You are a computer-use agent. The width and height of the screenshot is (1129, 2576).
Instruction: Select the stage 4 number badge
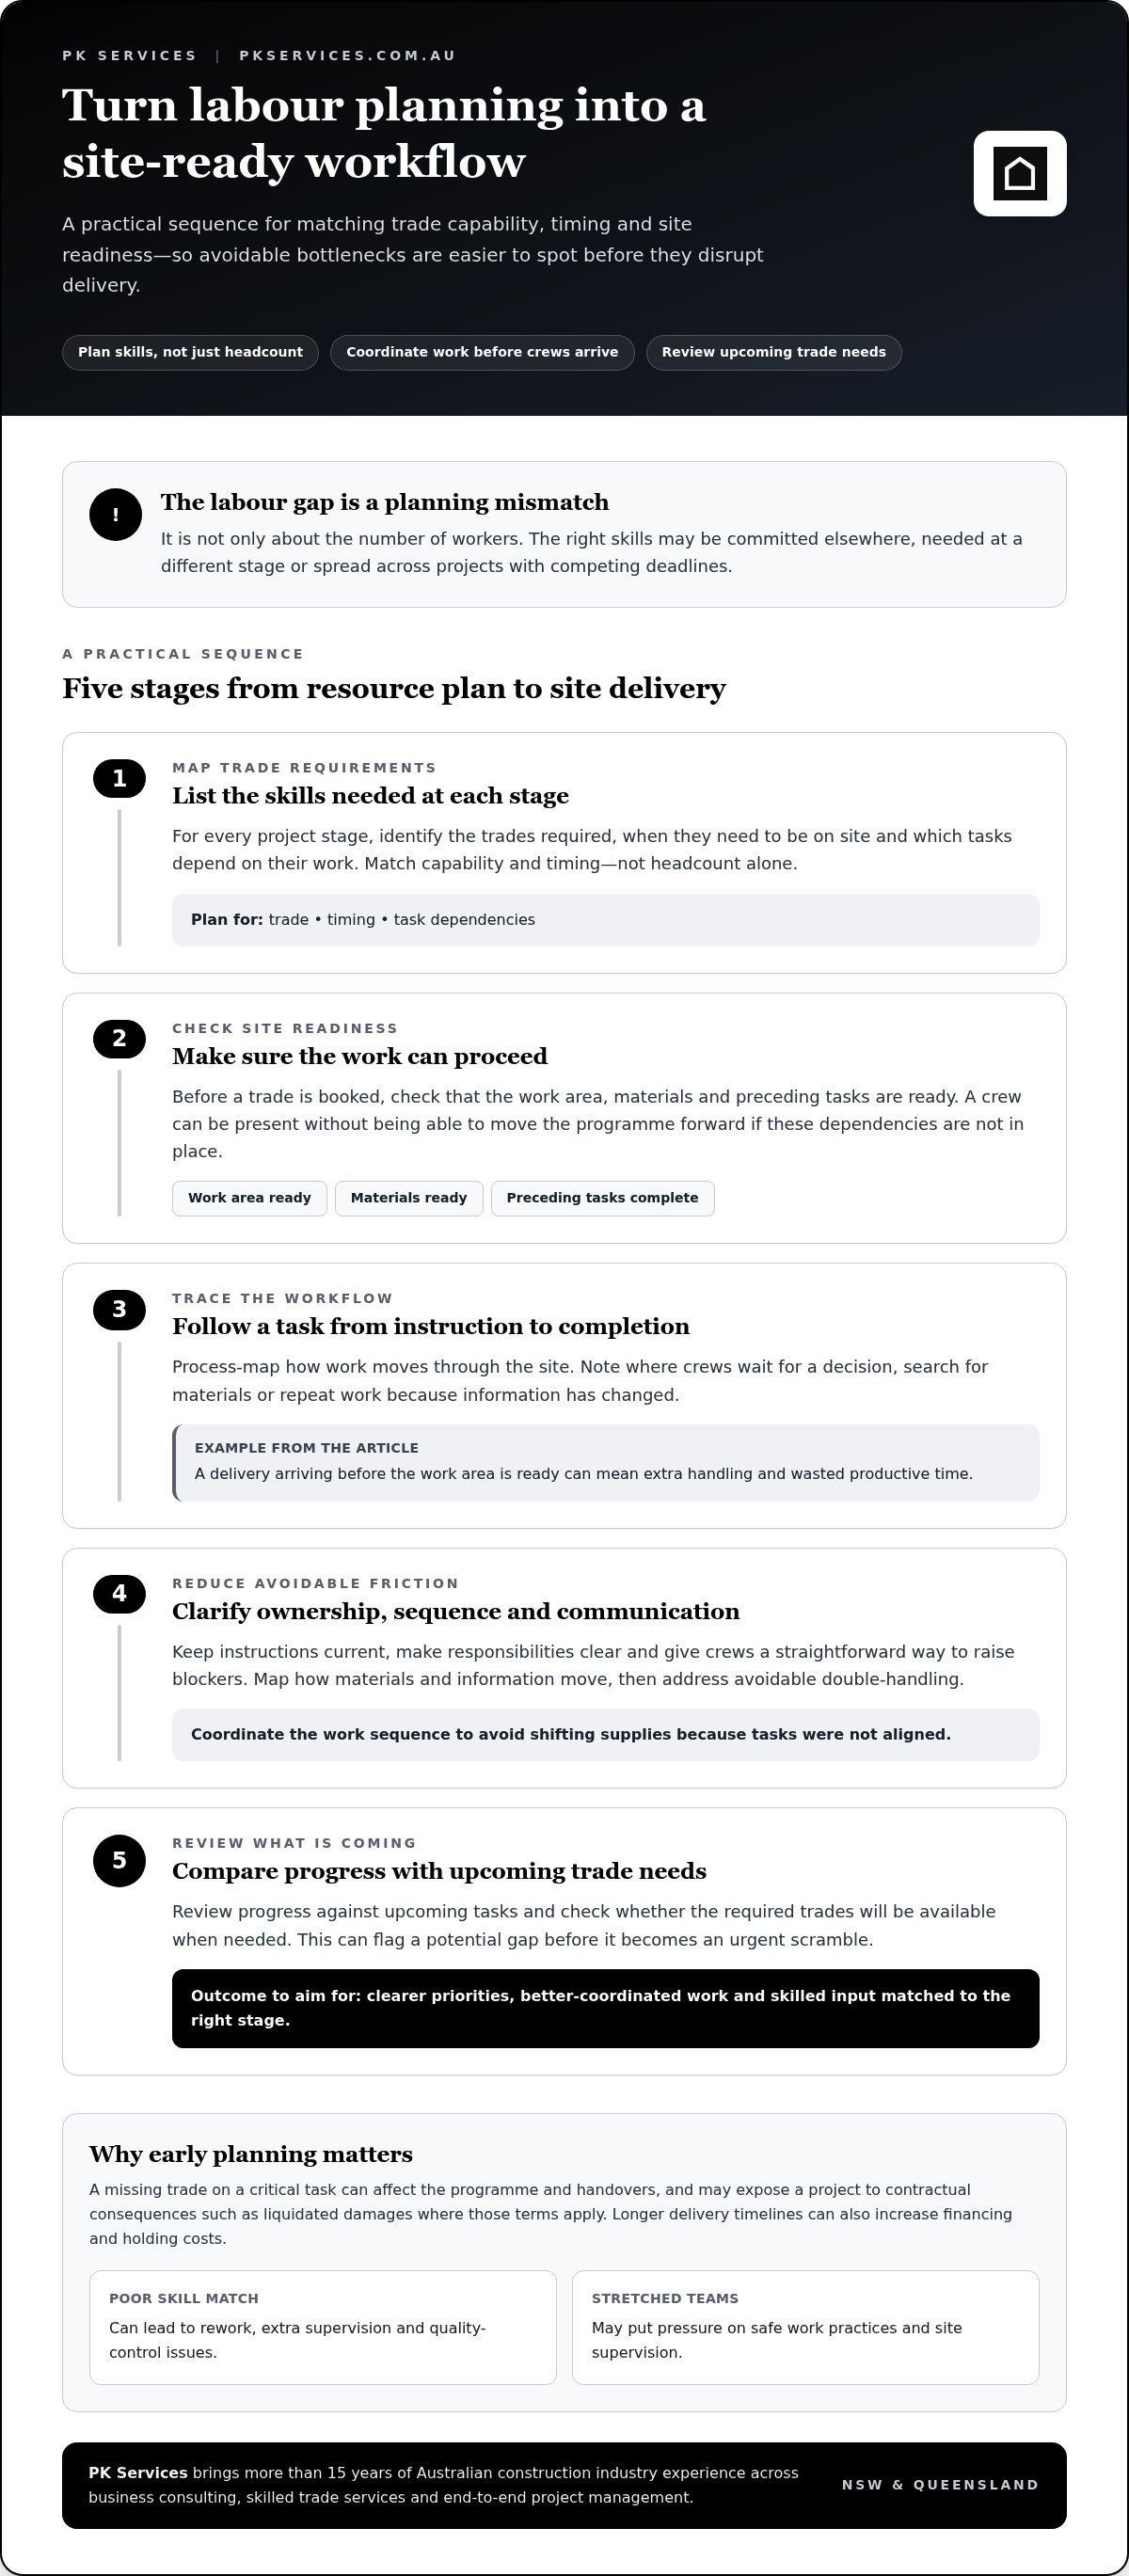click(119, 1594)
